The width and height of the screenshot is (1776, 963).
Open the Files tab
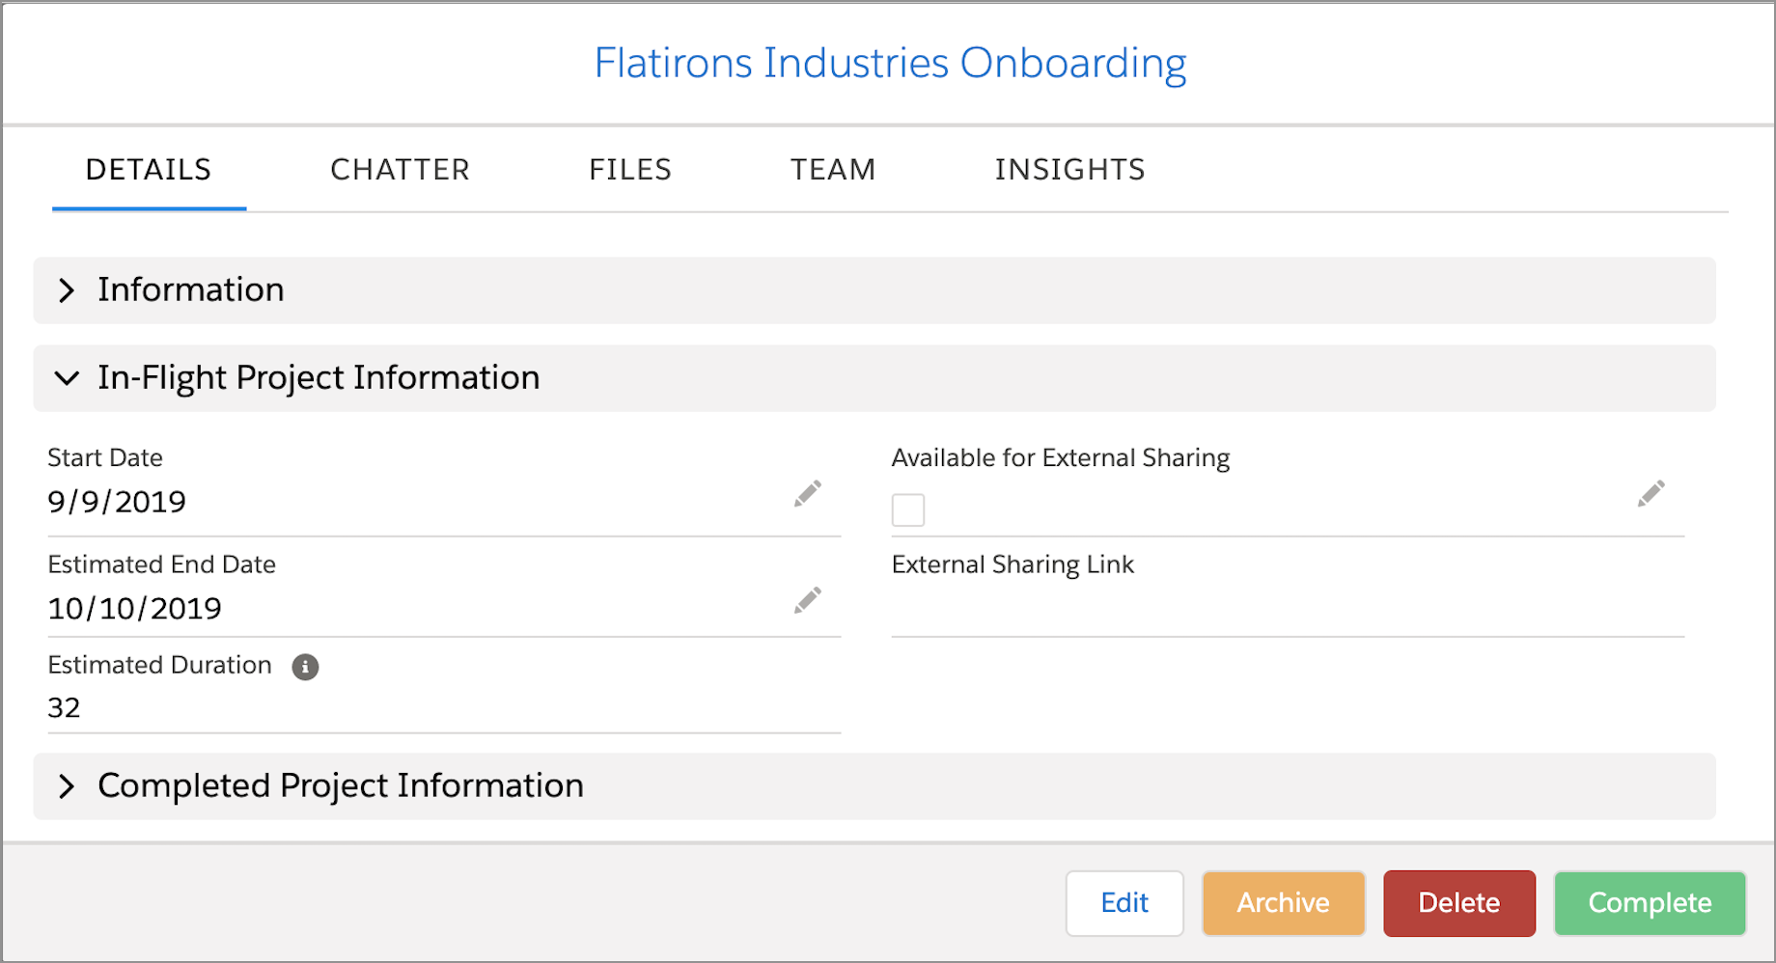(x=630, y=170)
